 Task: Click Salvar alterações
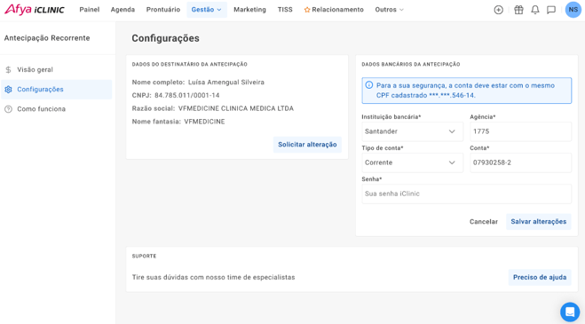(538, 222)
